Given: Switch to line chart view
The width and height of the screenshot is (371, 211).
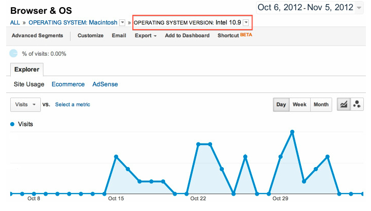Looking at the screenshot, I should click(x=343, y=104).
